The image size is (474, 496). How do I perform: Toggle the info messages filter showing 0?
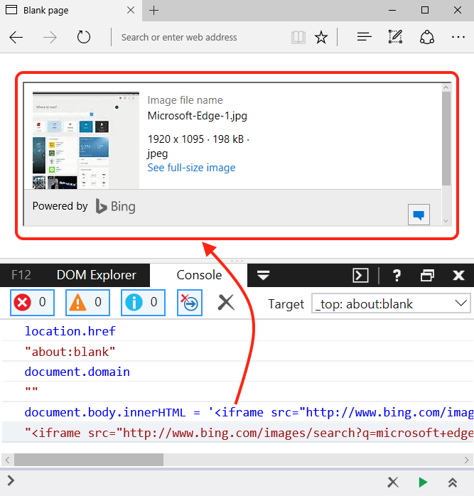(x=143, y=303)
